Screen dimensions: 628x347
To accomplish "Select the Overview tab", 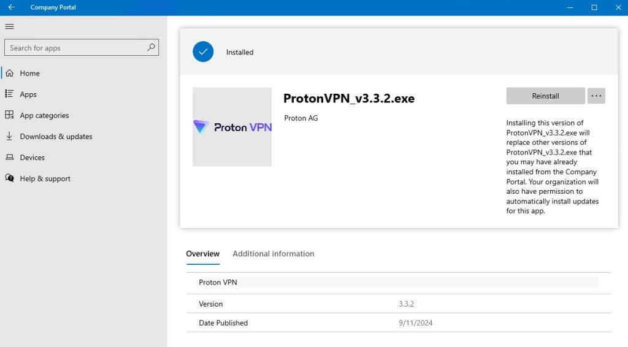I will click(202, 254).
